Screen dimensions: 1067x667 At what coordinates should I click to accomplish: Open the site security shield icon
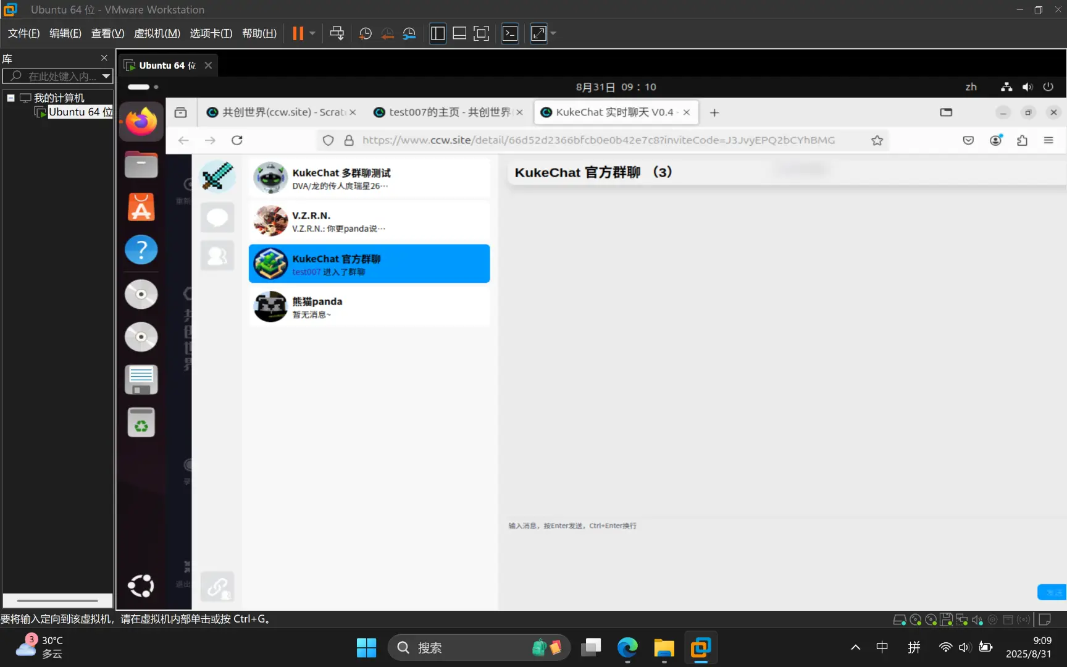tap(328, 140)
